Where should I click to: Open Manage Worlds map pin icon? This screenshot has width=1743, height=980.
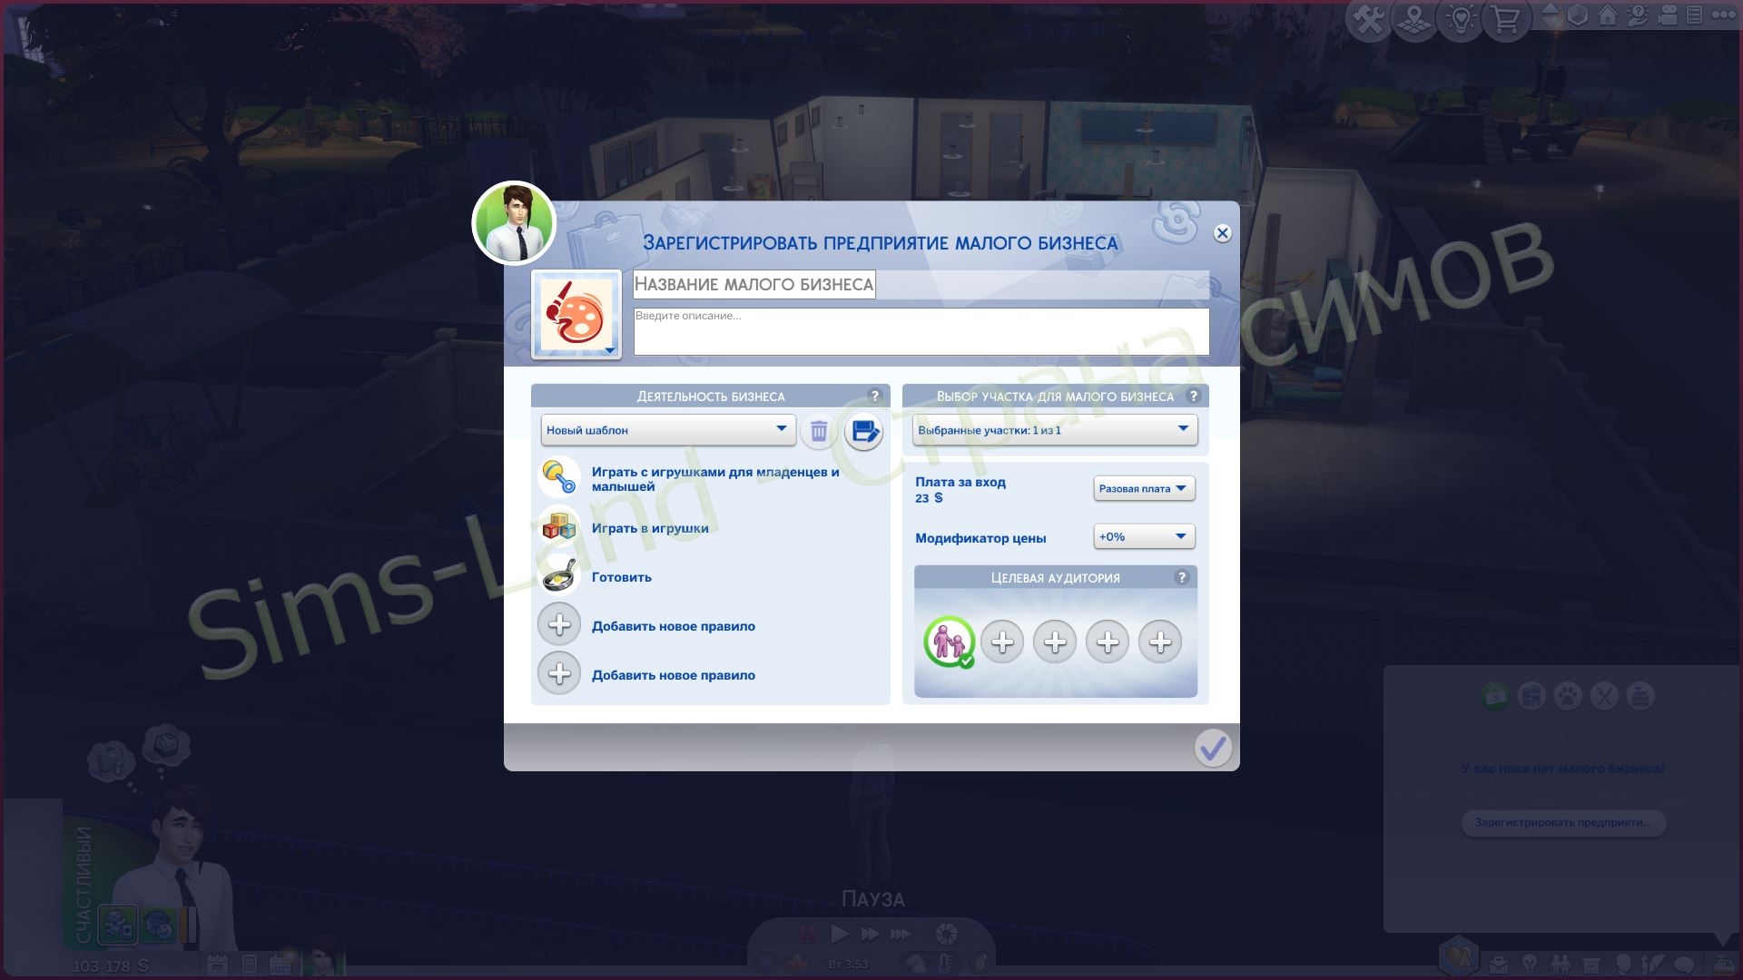1414,18
